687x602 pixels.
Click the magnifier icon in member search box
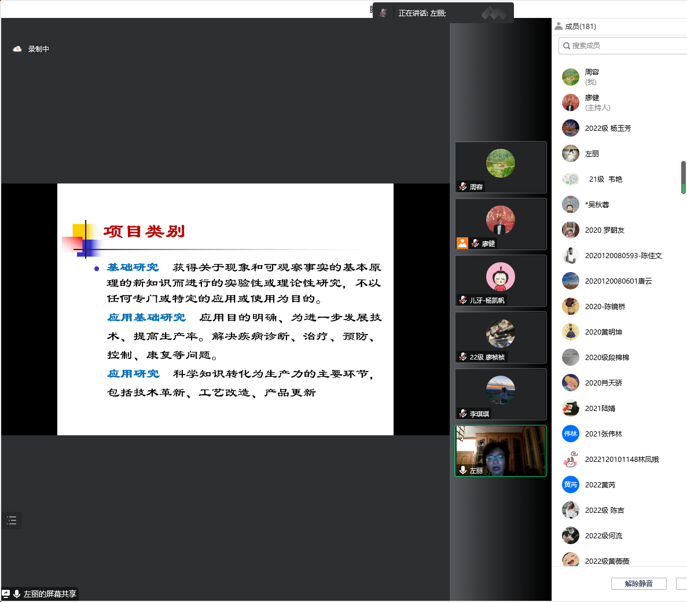[x=565, y=46]
